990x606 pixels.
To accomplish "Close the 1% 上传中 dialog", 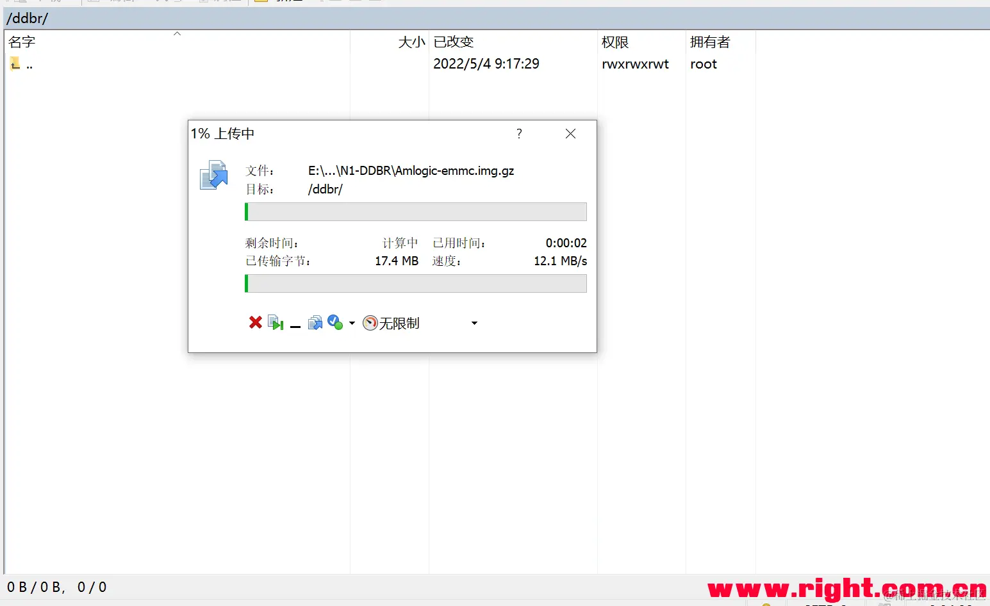I will pyautogui.click(x=570, y=133).
